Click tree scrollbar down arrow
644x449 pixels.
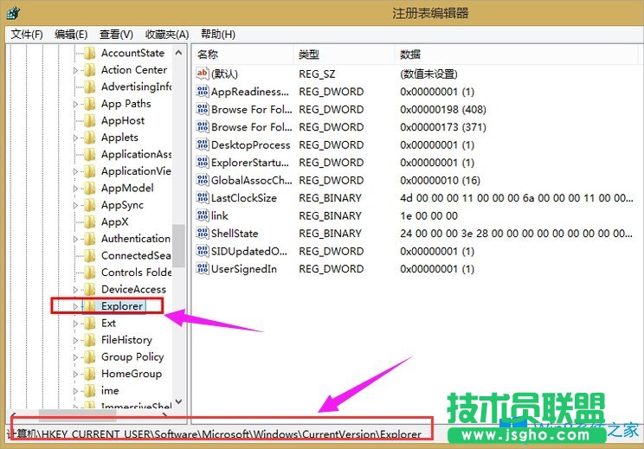(x=178, y=401)
